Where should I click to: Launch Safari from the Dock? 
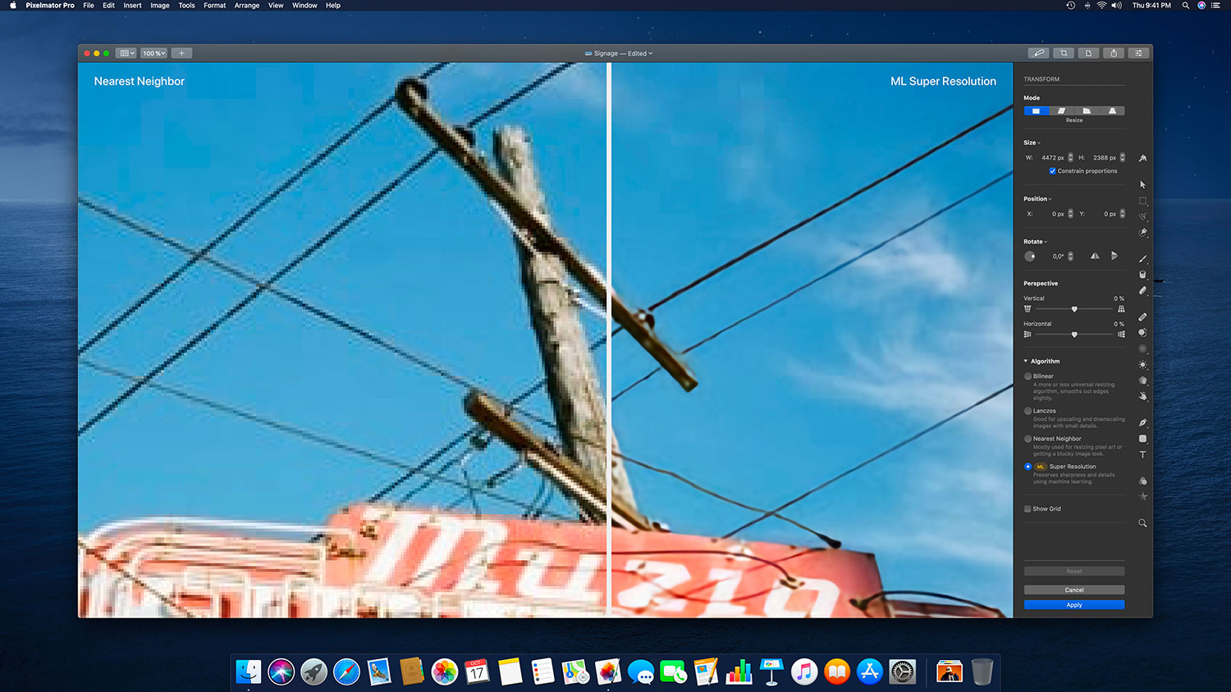point(346,672)
